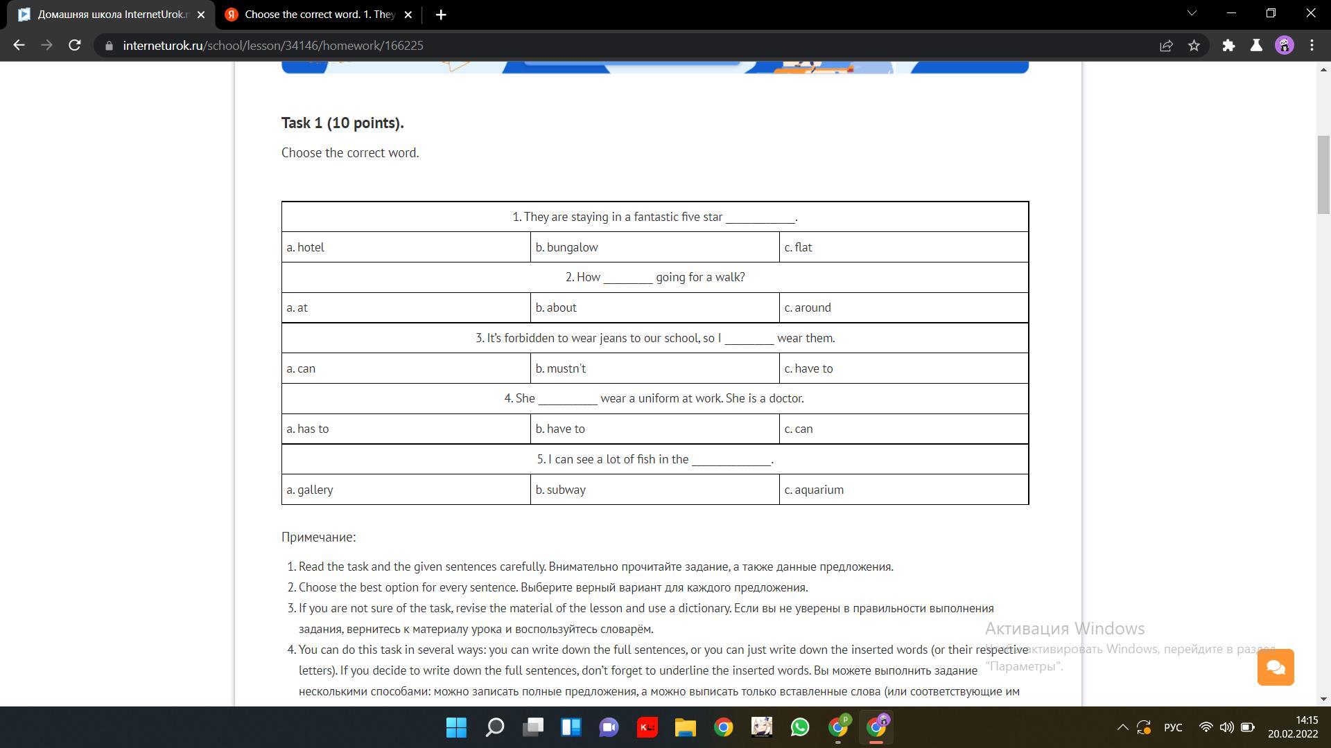Bookmark this page with star icon
The width and height of the screenshot is (1331, 748).
pyautogui.click(x=1194, y=46)
